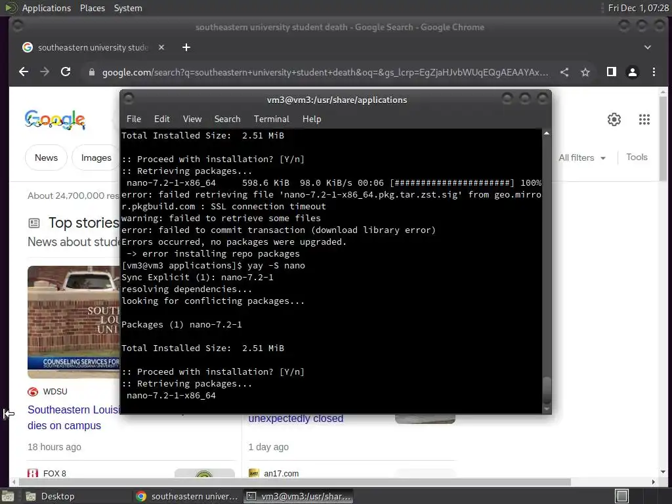Click Chrome's forward arrow
Screen dimensions: 672x504
[45, 72]
